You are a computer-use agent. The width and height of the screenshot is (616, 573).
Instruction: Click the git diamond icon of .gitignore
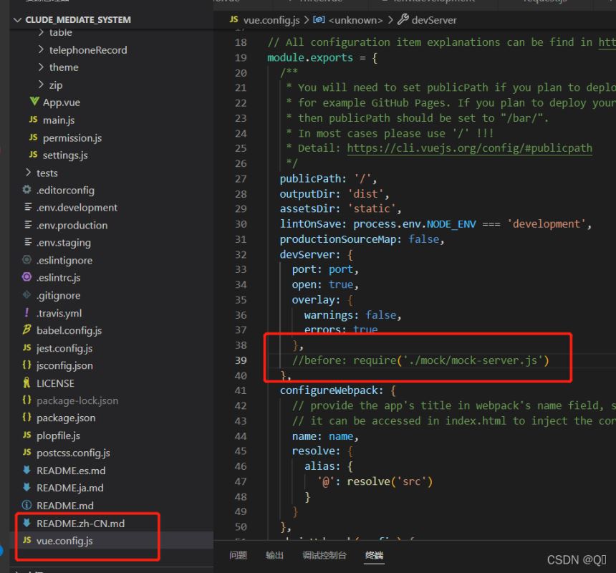click(x=27, y=294)
